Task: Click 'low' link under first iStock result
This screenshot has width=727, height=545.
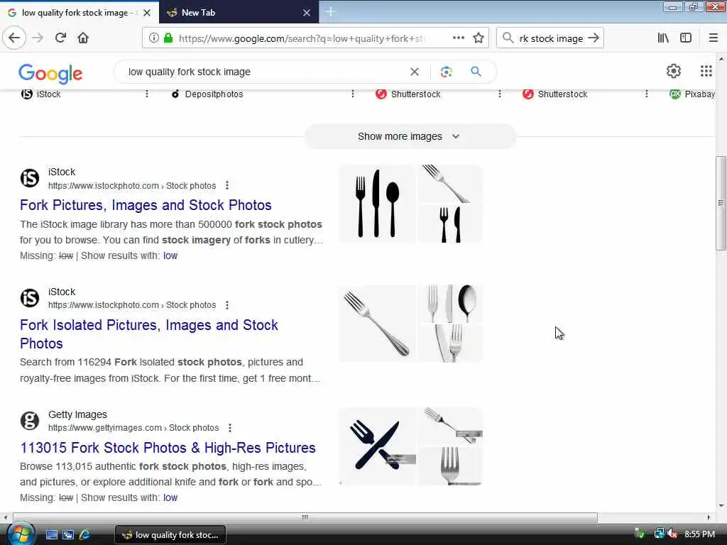Action: [170, 255]
